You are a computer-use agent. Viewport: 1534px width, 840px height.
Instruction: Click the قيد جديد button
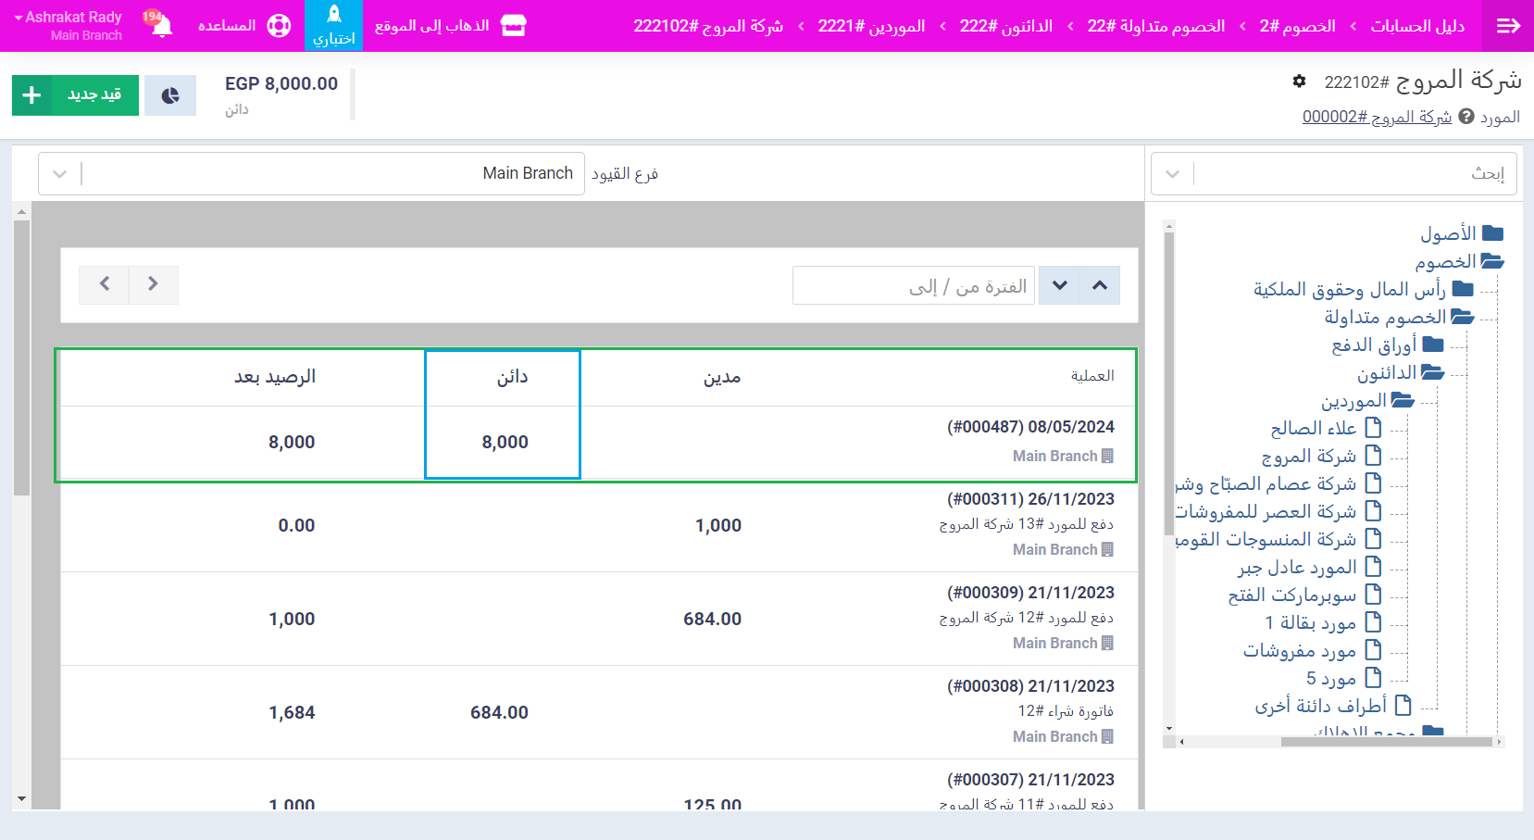[75, 95]
